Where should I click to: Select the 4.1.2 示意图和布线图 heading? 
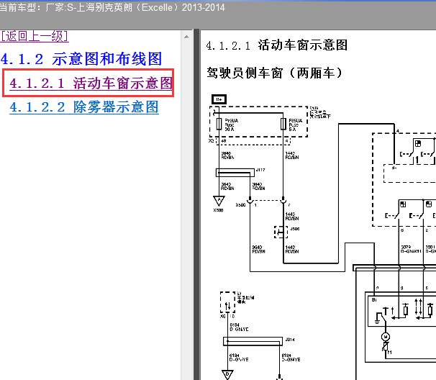coord(81,59)
